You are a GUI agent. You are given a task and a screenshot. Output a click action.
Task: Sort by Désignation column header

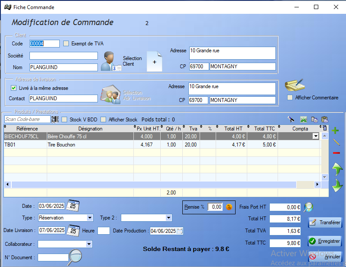point(90,129)
